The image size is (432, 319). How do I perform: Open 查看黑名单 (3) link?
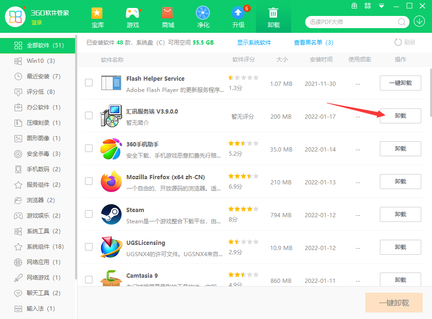tap(314, 42)
